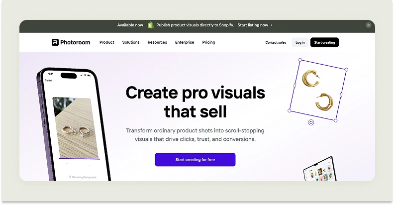The height and width of the screenshot is (205, 394).
Task: Tap Cancel on the phone mockup
Action: pyautogui.click(x=48, y=81)
